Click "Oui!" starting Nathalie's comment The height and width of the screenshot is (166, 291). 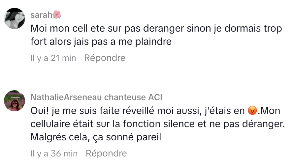coord(39,111)
